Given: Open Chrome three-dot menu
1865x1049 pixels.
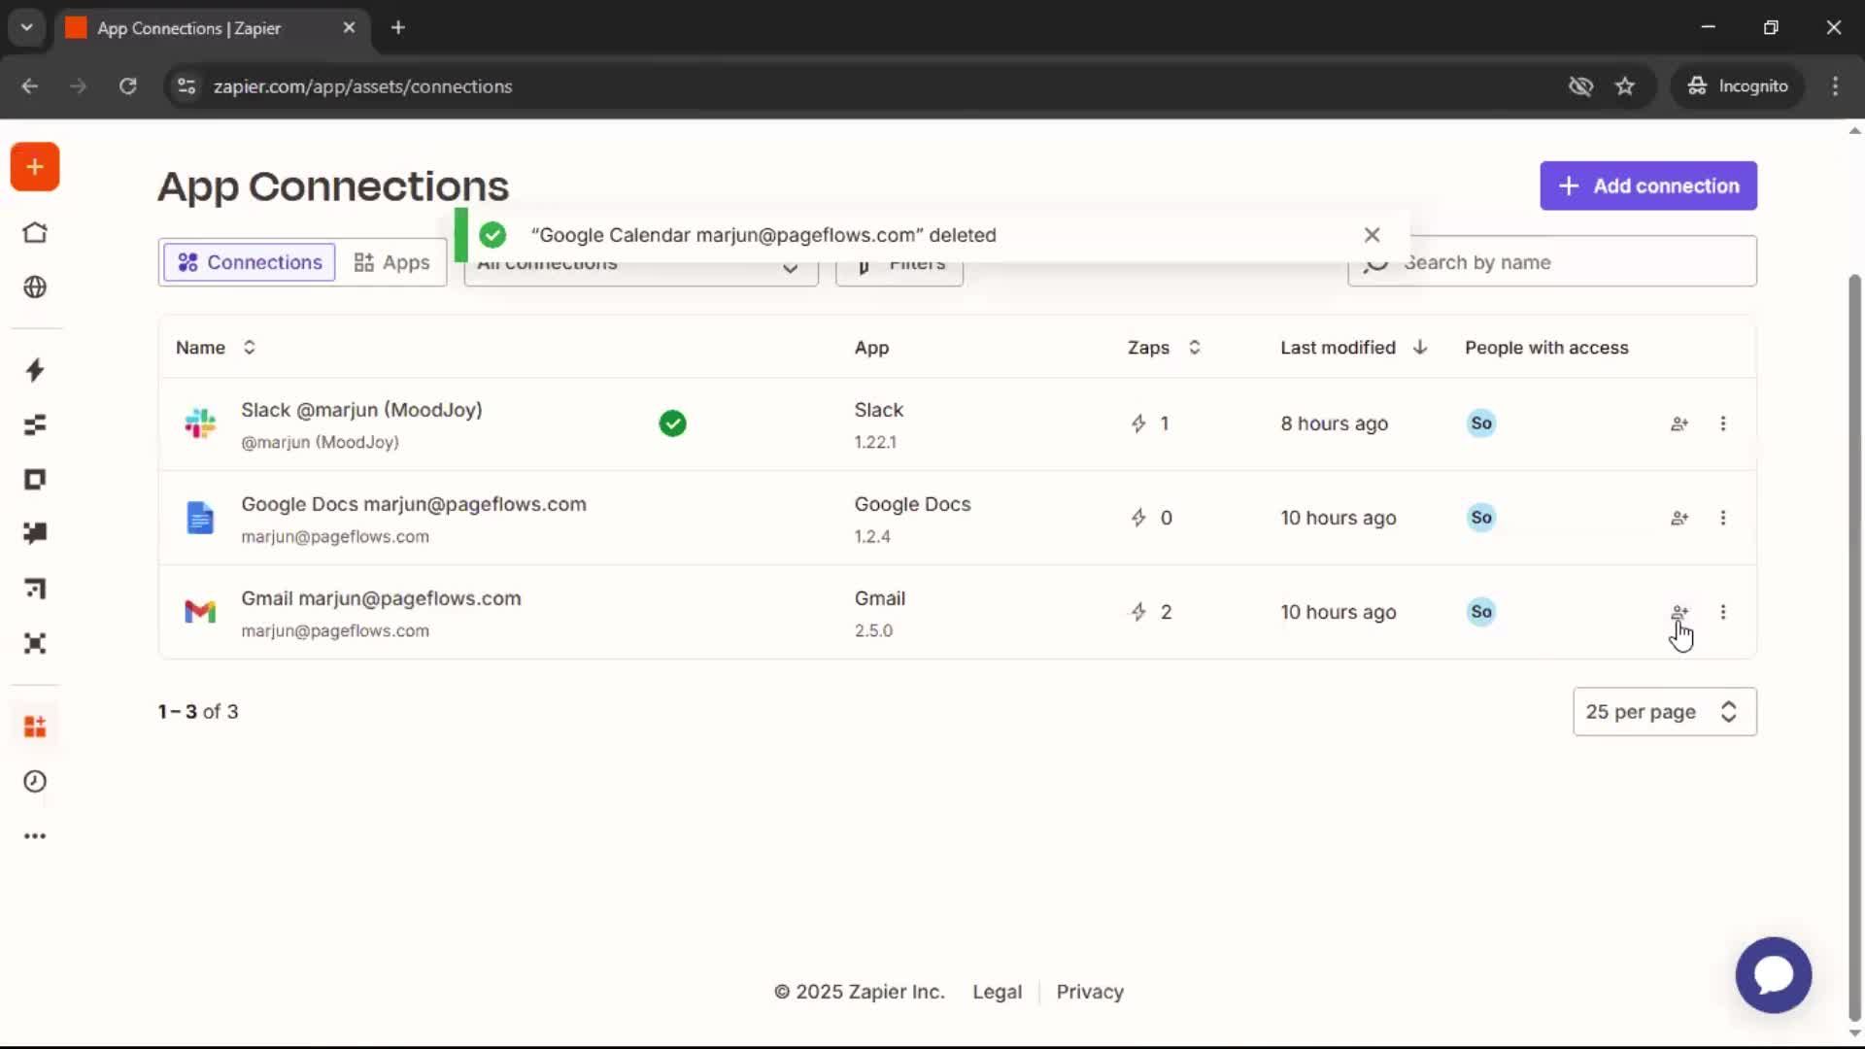Looking at the screenshot, I should coord(1835,86).
